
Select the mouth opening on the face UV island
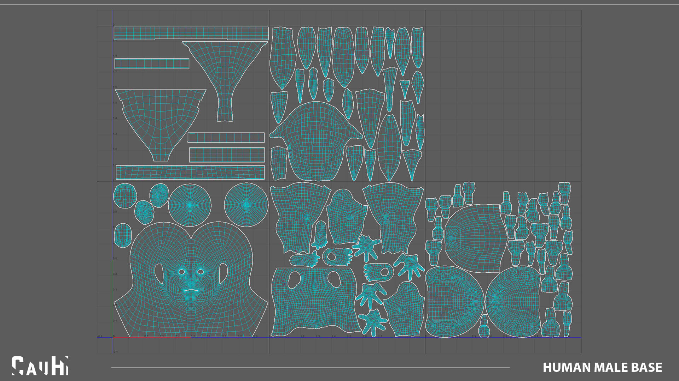(191, 290)
